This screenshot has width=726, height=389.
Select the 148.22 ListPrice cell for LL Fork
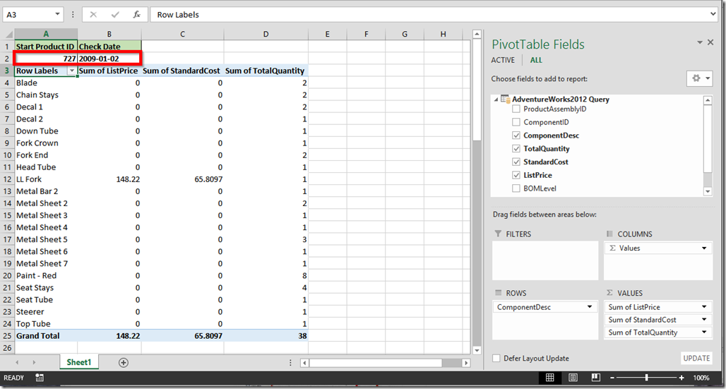coord(109,179)
